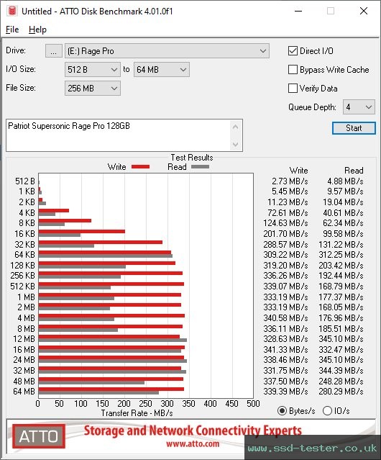Expand the (E:) Rage Pro drive dropdown

167,51
